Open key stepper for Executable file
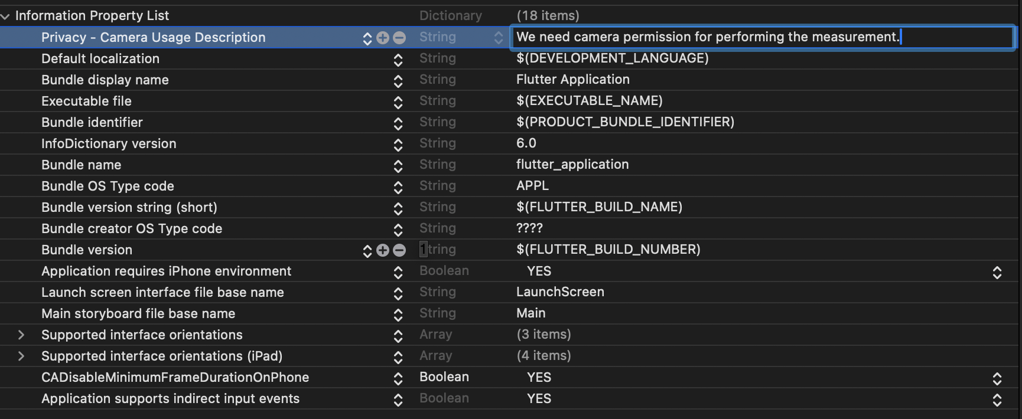The height and width of the screenshot is (419, 1022). (x=398, y=102)
